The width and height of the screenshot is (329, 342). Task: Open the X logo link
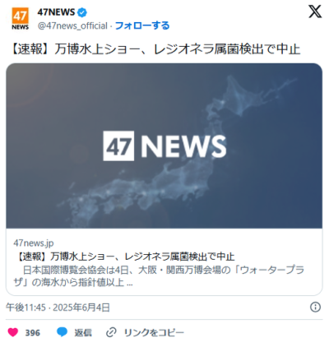pos(315,12)
